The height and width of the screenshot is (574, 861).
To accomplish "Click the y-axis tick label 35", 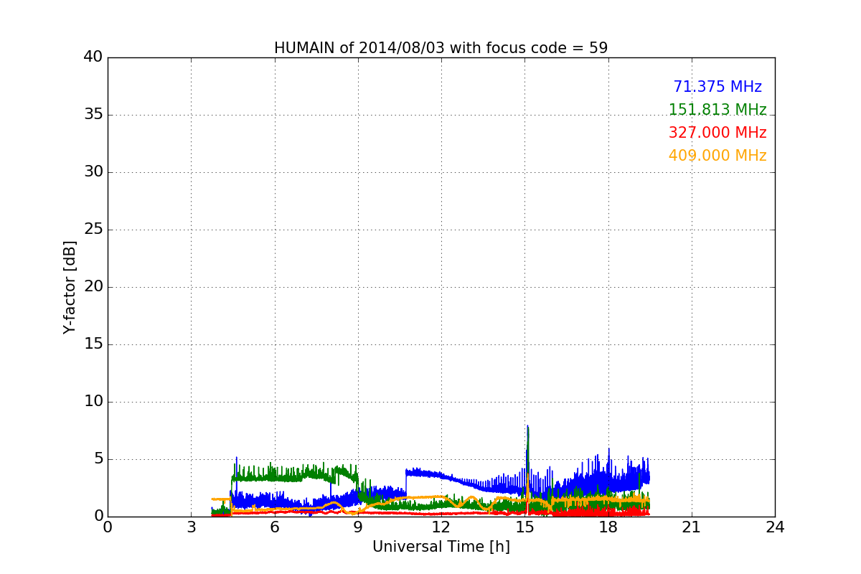I will [93, 115].
